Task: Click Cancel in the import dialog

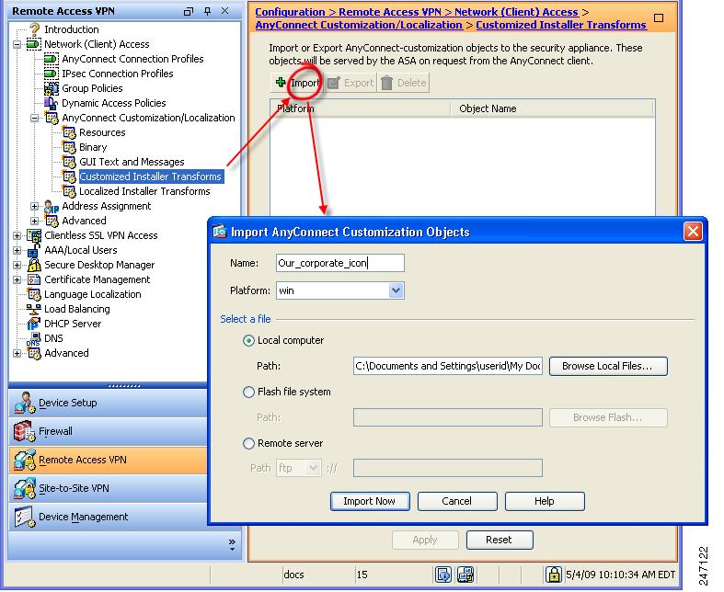Action: (x=457, y=502)
